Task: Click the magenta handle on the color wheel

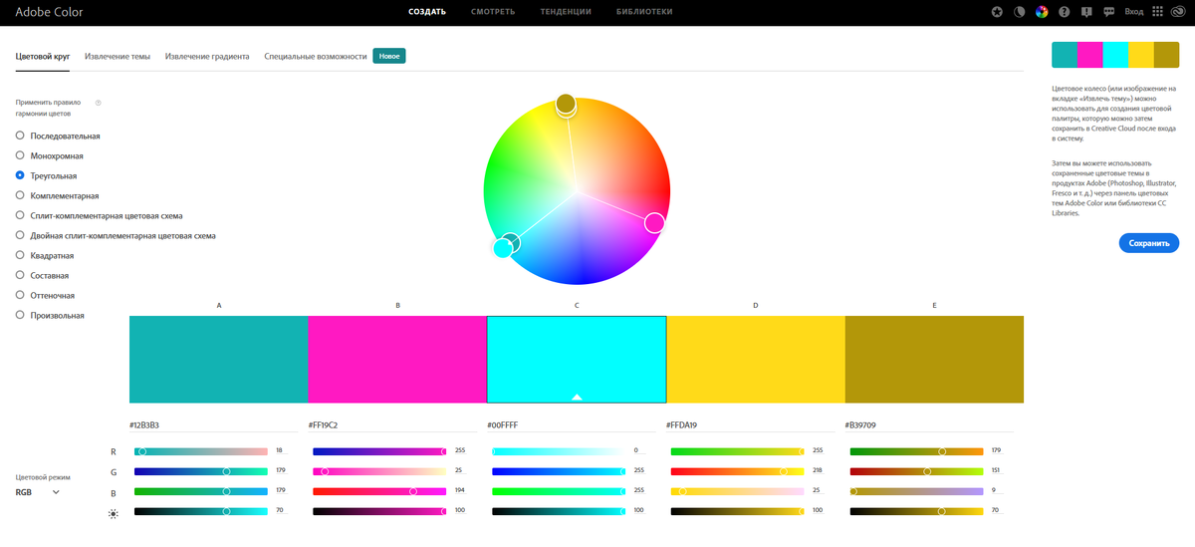Action: tap(654, 222)
